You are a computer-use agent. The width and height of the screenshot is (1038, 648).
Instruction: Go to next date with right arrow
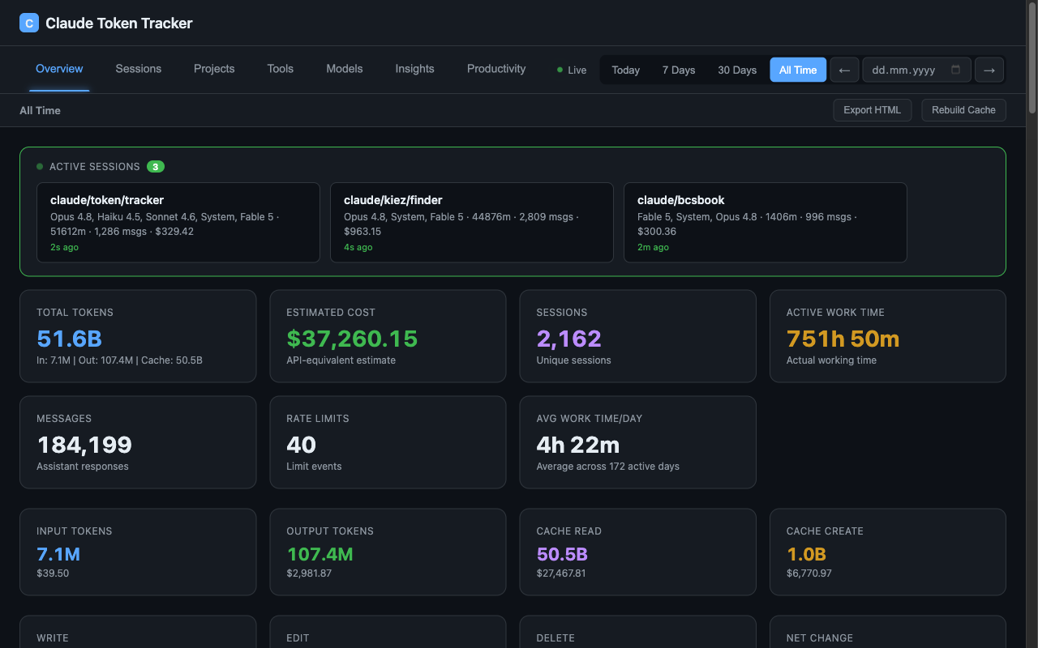tap(989, 70)
